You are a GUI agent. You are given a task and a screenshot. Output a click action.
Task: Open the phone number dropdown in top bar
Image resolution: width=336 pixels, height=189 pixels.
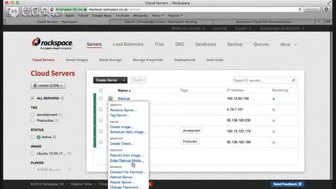click(188, 28)
